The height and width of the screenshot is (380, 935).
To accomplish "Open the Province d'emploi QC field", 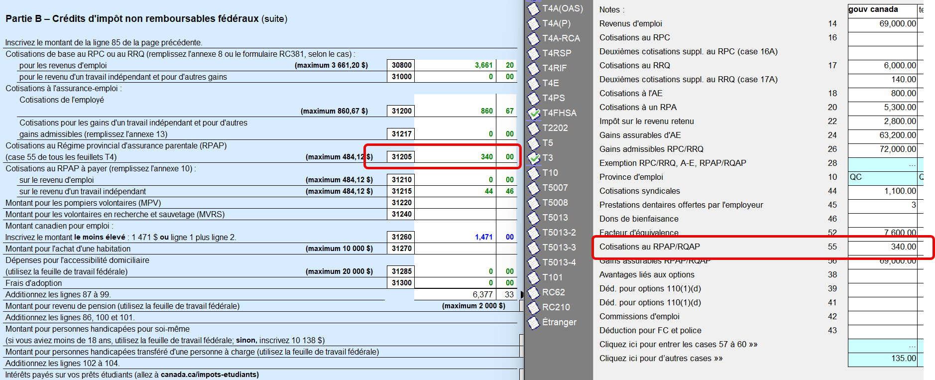I will click(x=882, y=177).
